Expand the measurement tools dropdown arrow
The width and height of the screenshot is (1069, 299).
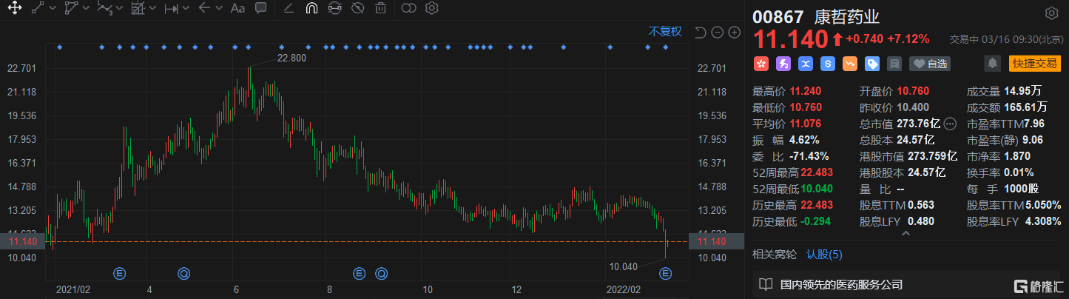[x=186, y=9]
